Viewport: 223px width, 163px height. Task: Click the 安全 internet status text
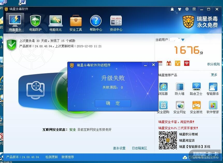click(73, 129)
